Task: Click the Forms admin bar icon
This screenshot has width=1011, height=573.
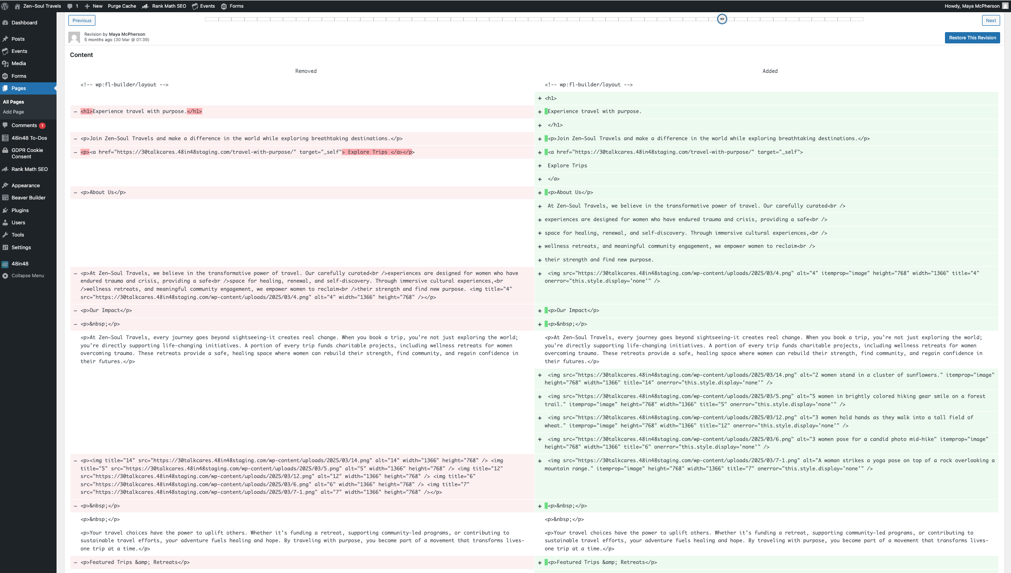Action: [x=224, y=6]
